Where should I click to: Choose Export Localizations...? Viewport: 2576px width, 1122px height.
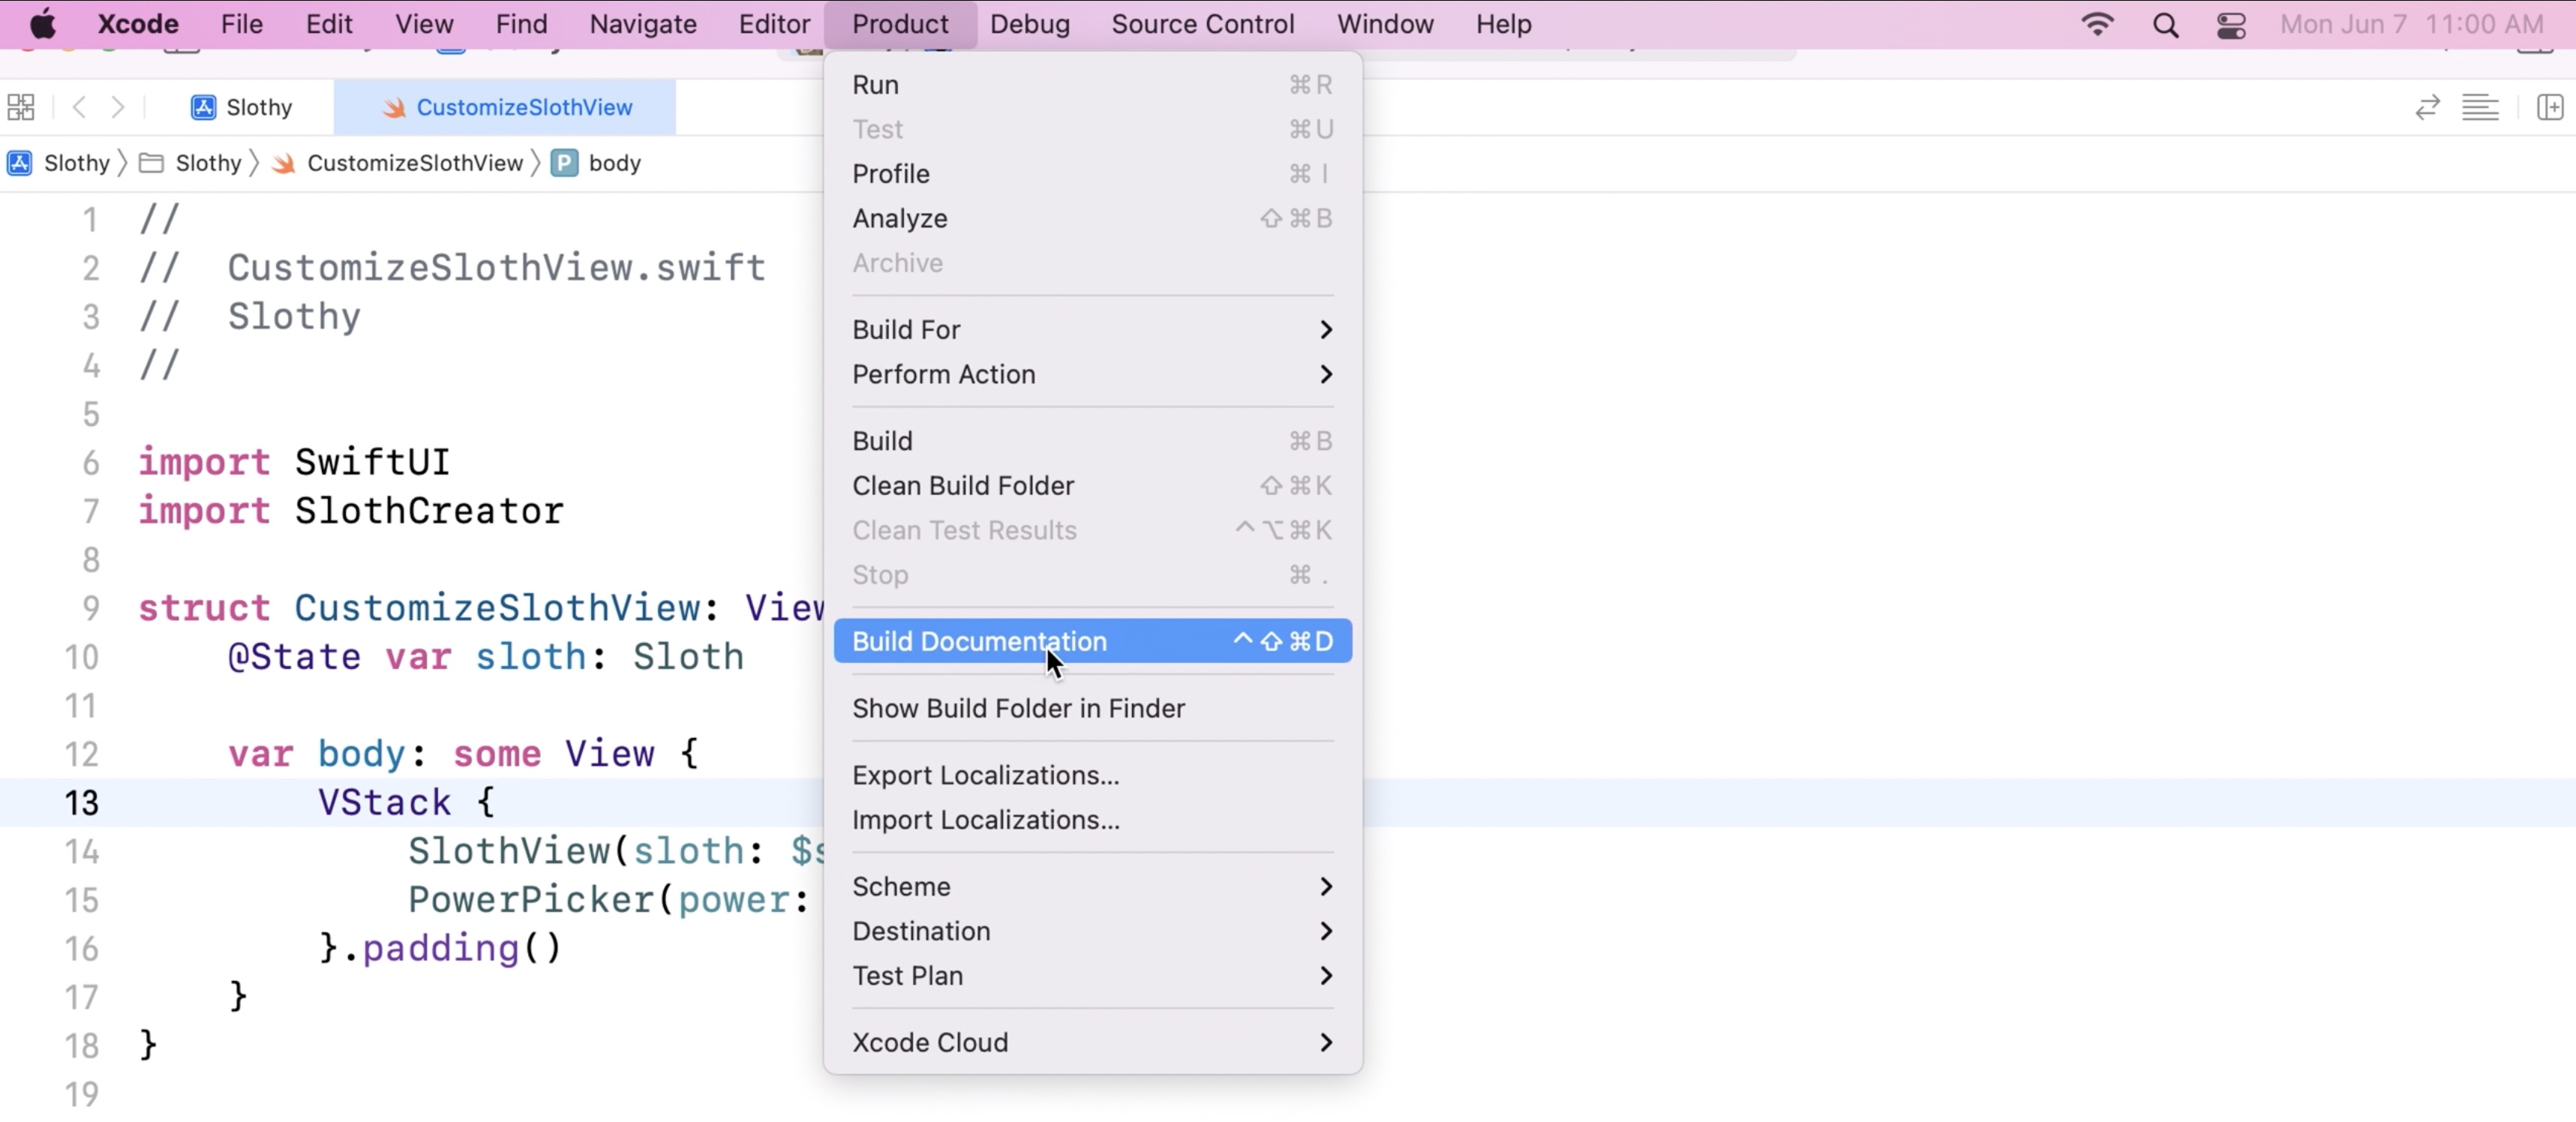[x=985, y=774]
